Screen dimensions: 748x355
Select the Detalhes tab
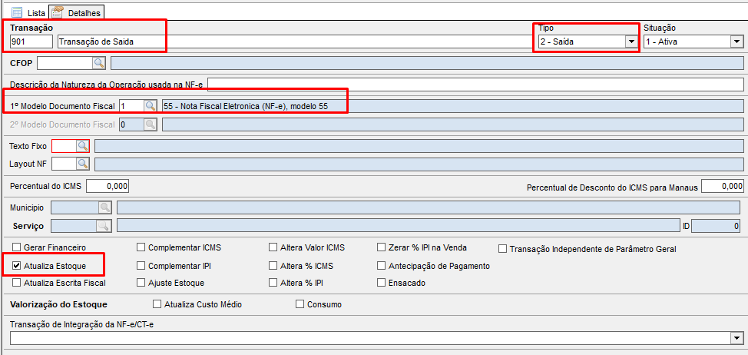(77, 13)
